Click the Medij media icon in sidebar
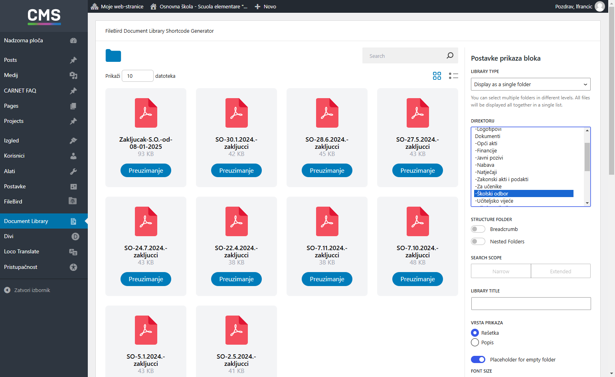 coord(73,75)
